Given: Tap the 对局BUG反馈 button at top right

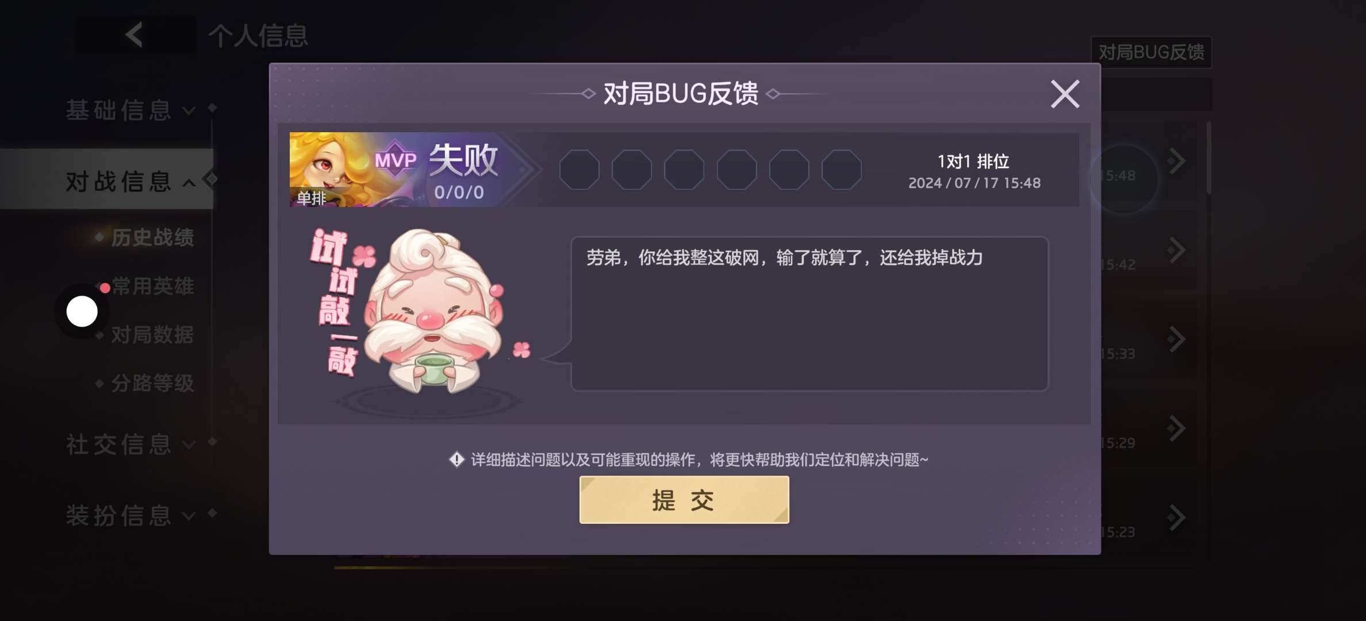Looking at the screenshot, I should [1152, 52].
